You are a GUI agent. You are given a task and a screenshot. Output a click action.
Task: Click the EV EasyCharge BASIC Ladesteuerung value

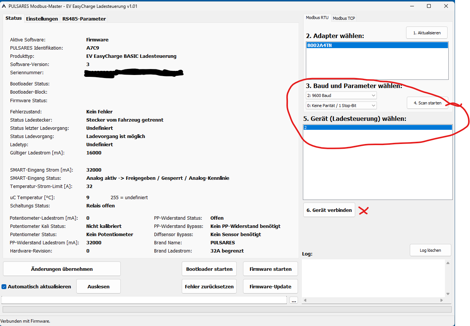131,56
